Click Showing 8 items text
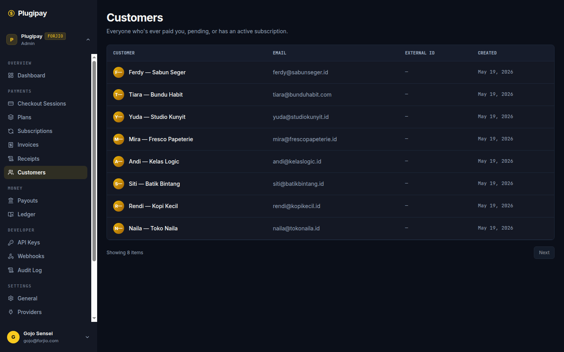564x352 pixels. (125, 253)
